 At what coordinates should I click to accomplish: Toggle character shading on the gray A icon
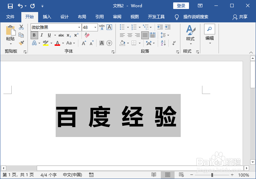(102, 43)
